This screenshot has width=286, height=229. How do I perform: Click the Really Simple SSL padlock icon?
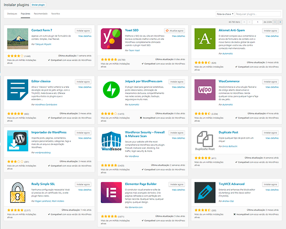pos(18,192)
